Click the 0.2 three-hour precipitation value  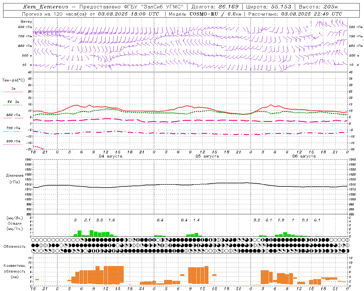click(257, 220)
